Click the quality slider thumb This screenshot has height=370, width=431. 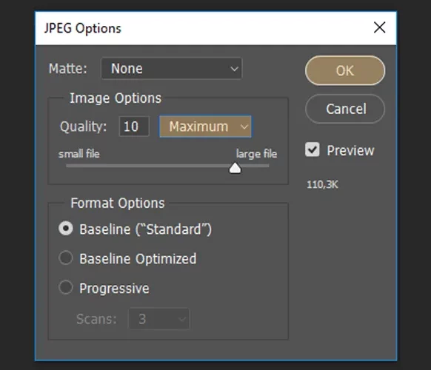click(x=235, y=168)
